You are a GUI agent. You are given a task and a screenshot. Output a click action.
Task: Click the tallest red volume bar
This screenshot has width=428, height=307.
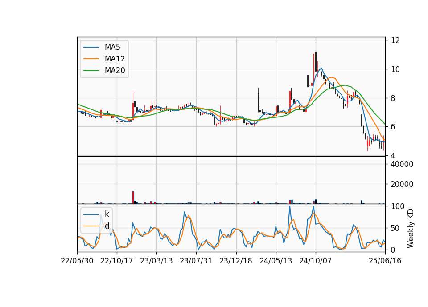coord(133,197)
